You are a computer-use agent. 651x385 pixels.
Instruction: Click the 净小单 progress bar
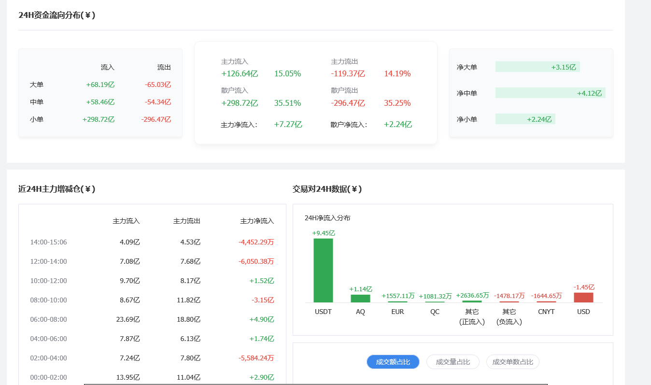click(x=525, y=119)
